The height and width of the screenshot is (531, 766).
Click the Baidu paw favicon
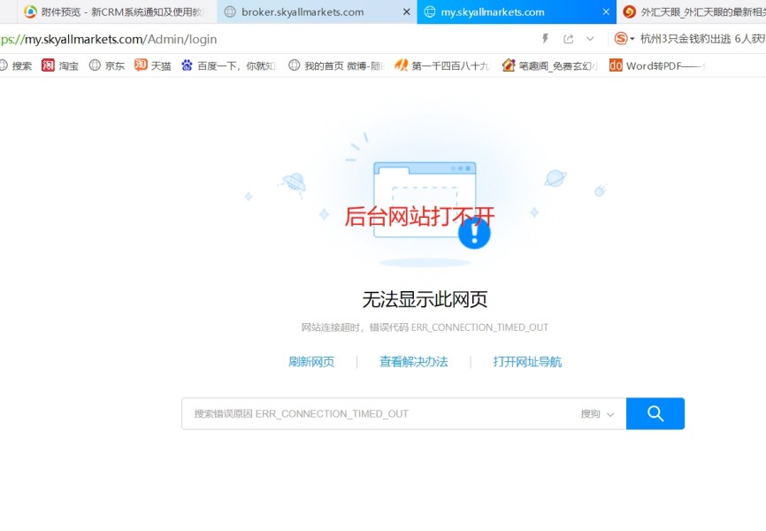point(187,65)
